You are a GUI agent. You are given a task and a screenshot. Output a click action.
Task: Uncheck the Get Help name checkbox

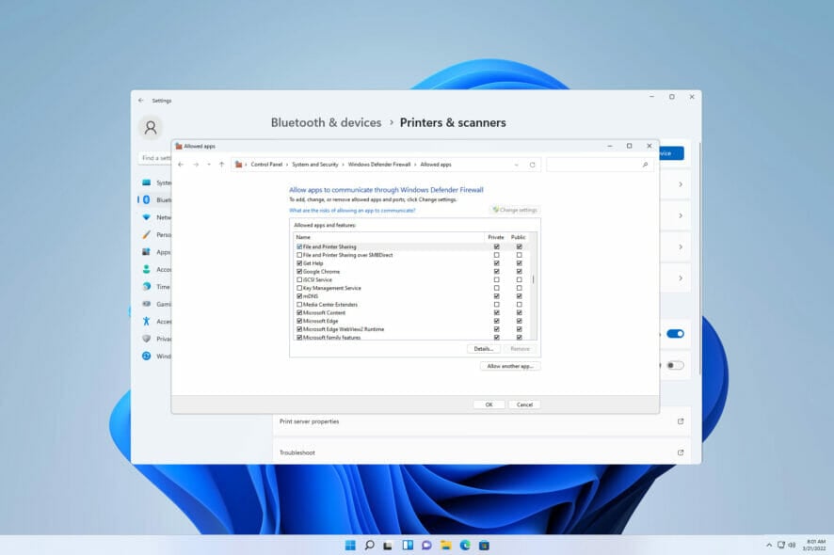pos(299,263)
